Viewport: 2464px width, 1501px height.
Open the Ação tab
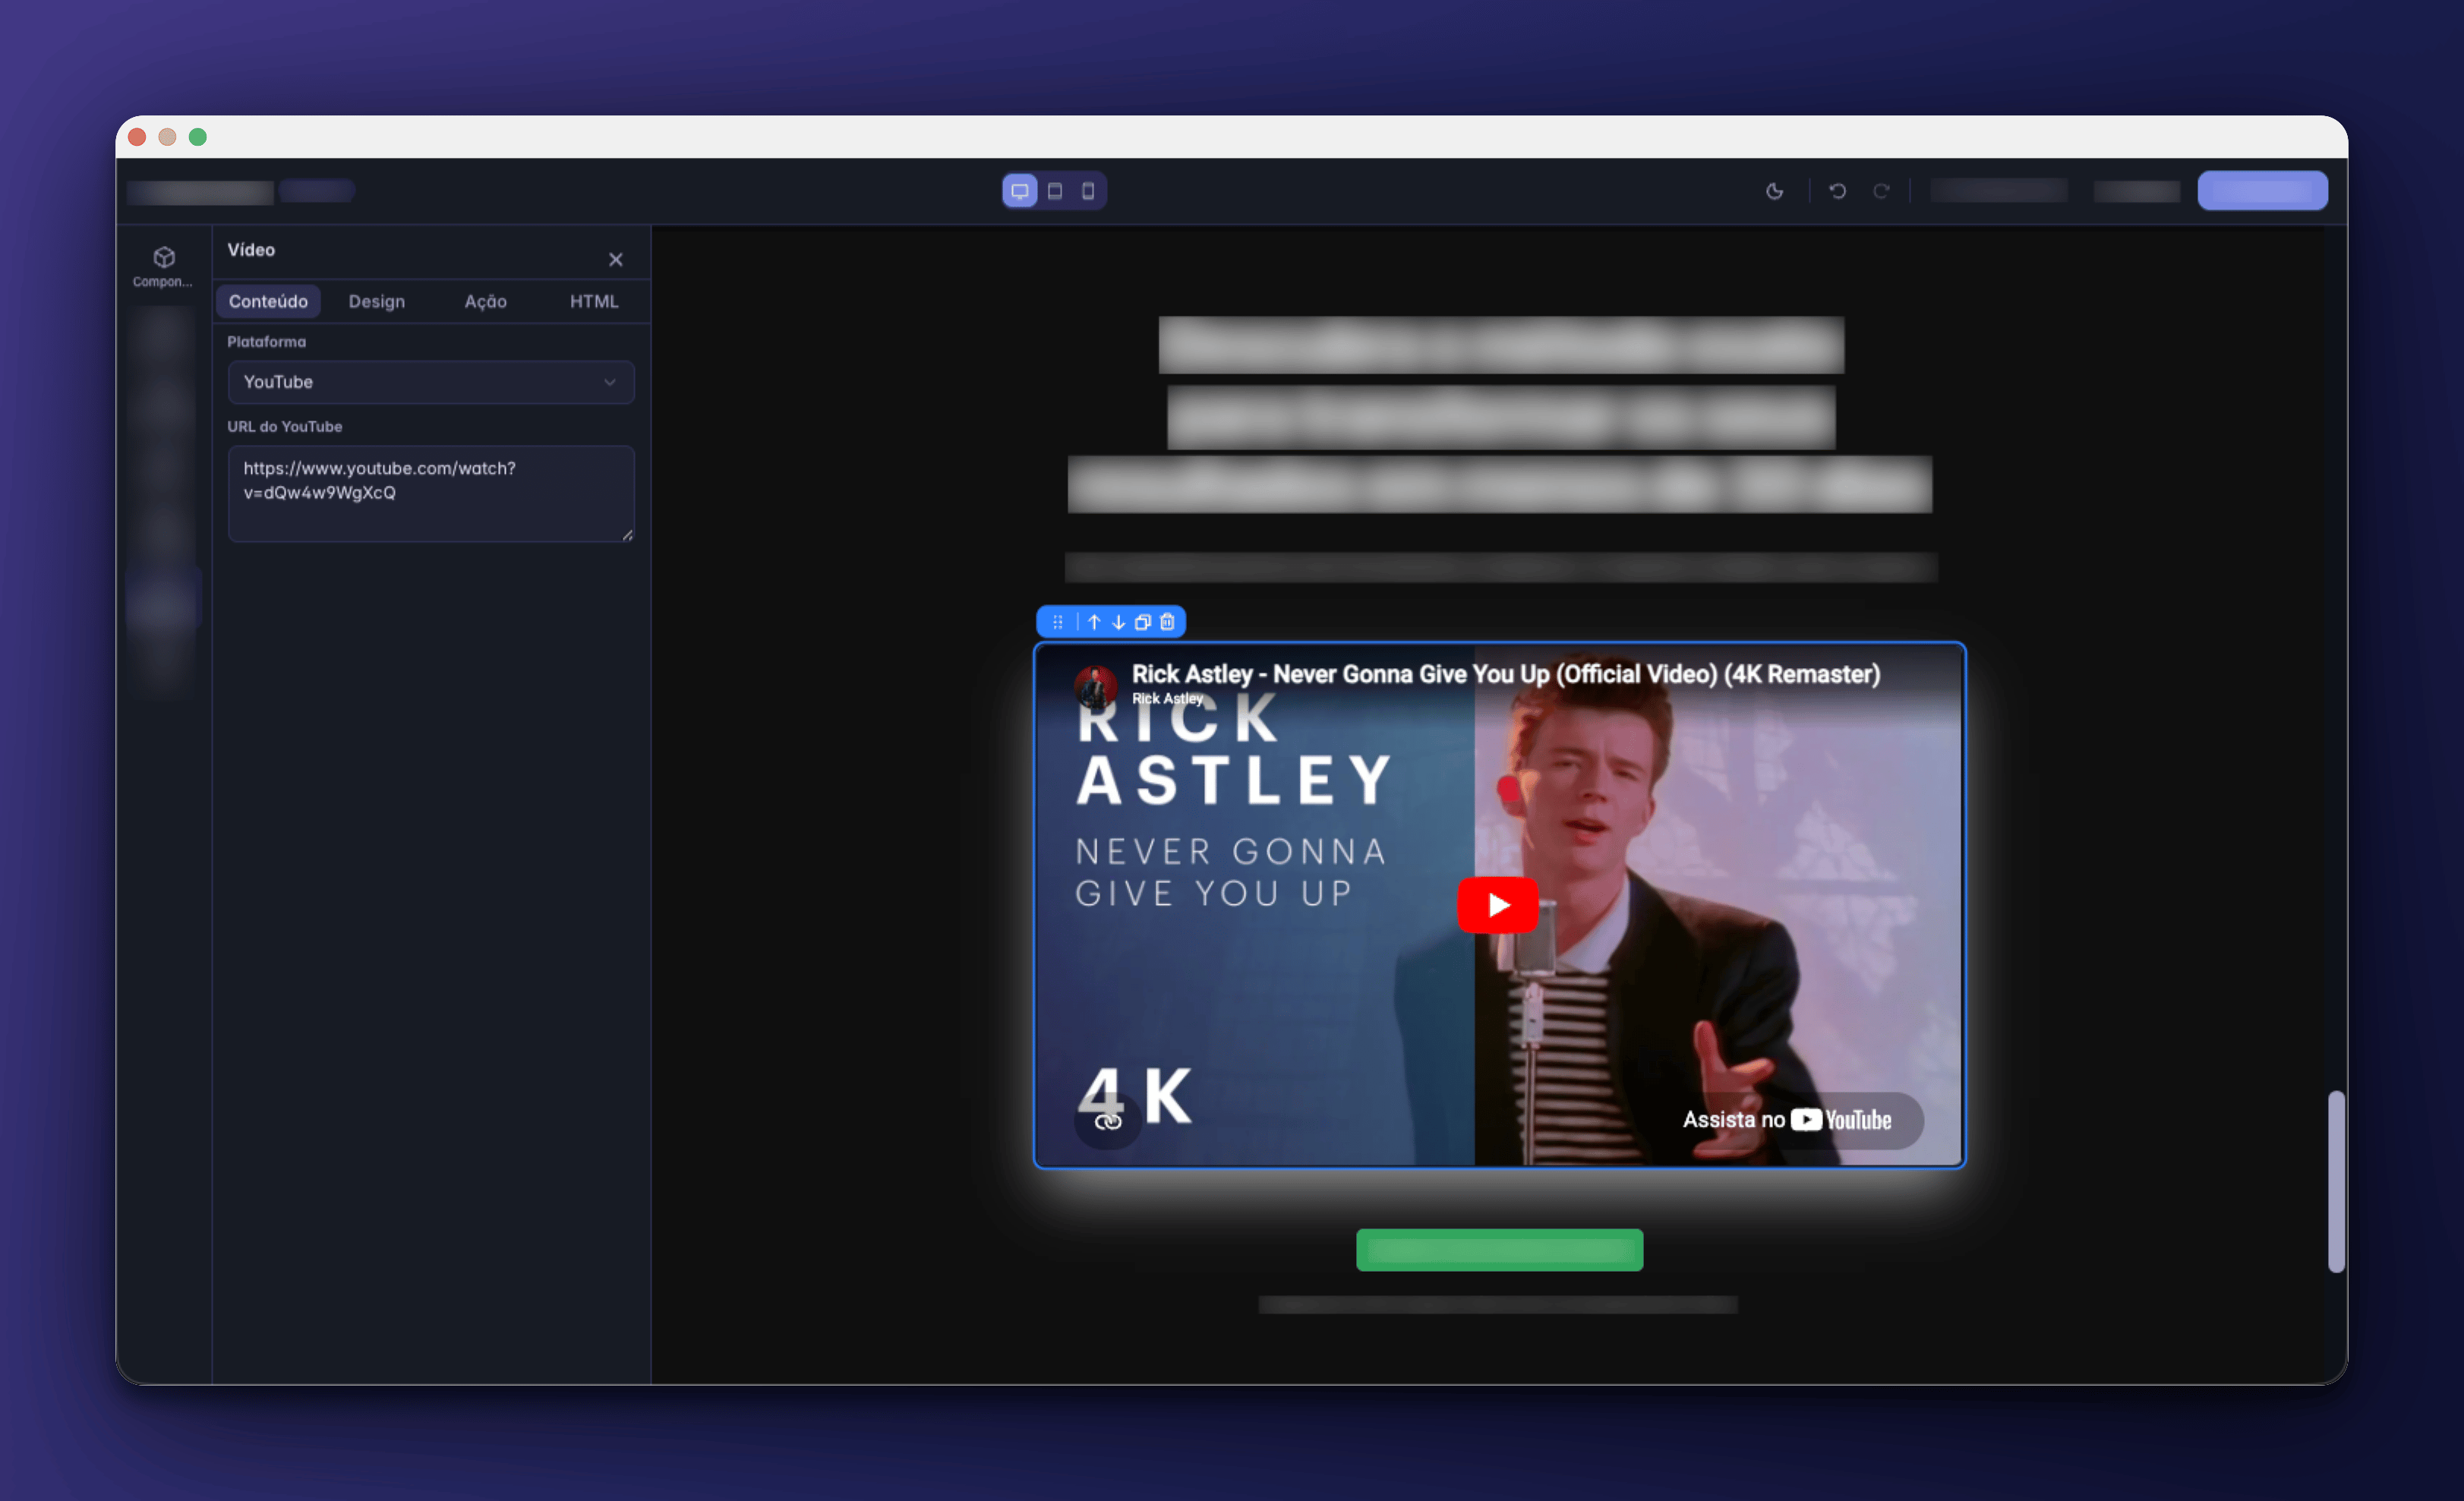485,301
